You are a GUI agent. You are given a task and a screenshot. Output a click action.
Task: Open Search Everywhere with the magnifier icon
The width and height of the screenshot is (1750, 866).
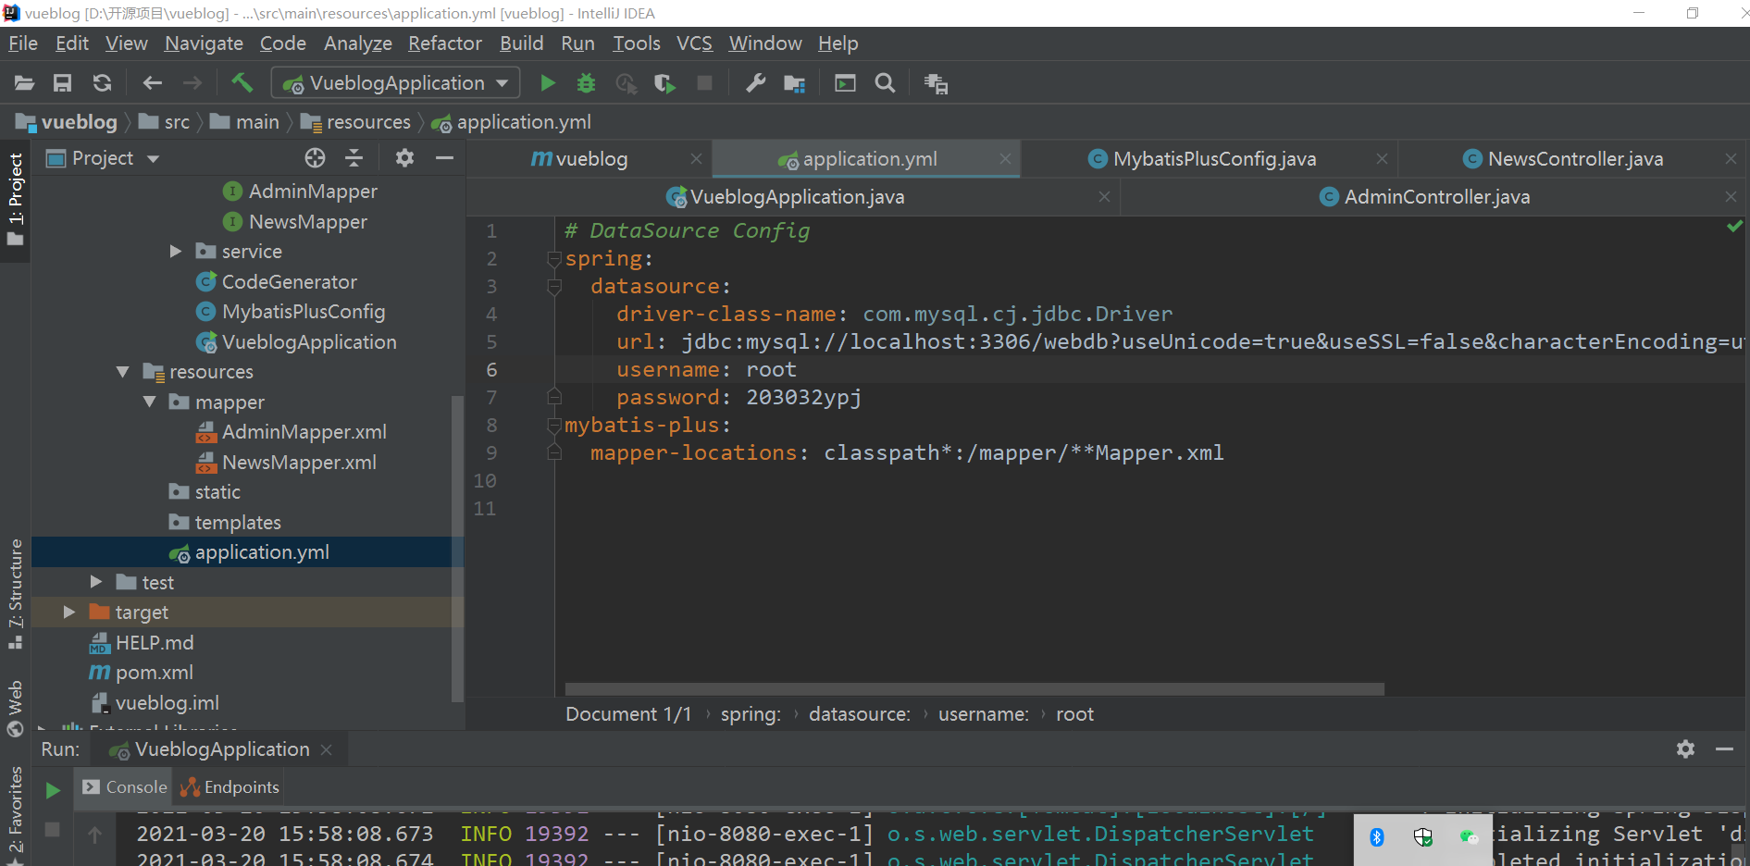coord(885,82)
